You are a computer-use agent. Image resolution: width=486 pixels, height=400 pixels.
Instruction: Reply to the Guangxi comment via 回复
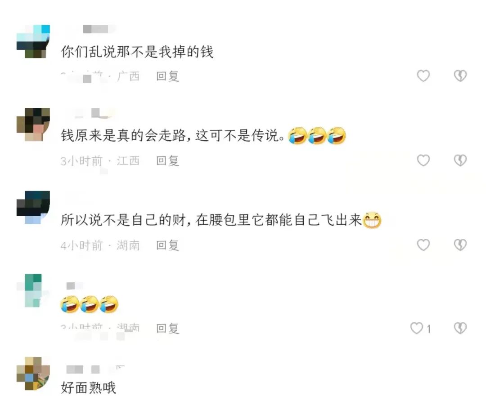pos(168,76)
